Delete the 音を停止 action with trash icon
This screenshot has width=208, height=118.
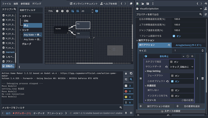click(203, 78)
